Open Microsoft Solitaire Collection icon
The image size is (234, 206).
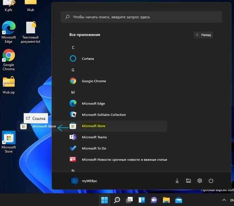click(73, 114)
